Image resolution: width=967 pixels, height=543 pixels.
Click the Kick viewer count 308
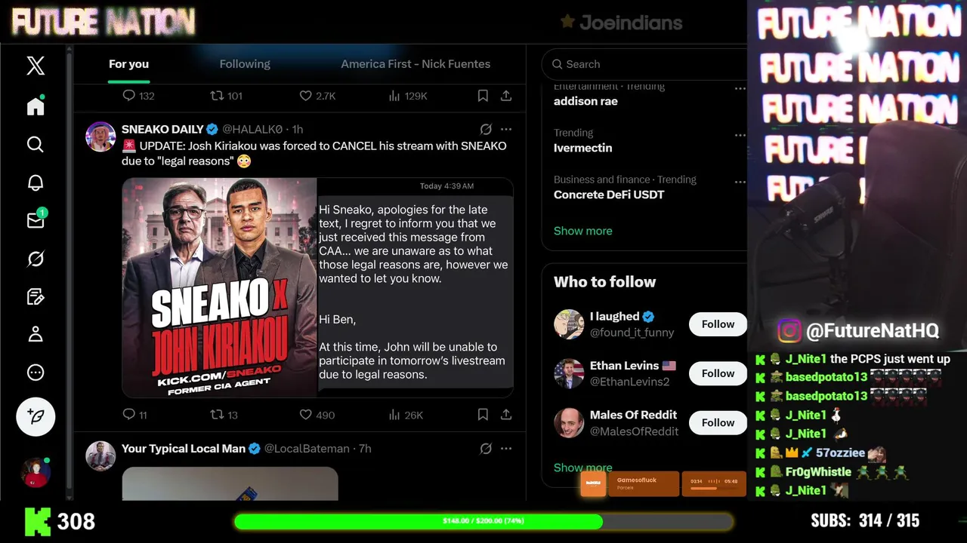coord(76,521)
